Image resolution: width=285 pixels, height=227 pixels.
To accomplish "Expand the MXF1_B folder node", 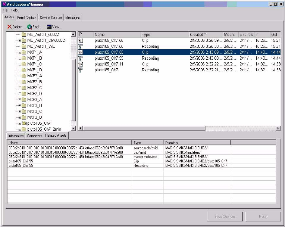I will 20,58.
